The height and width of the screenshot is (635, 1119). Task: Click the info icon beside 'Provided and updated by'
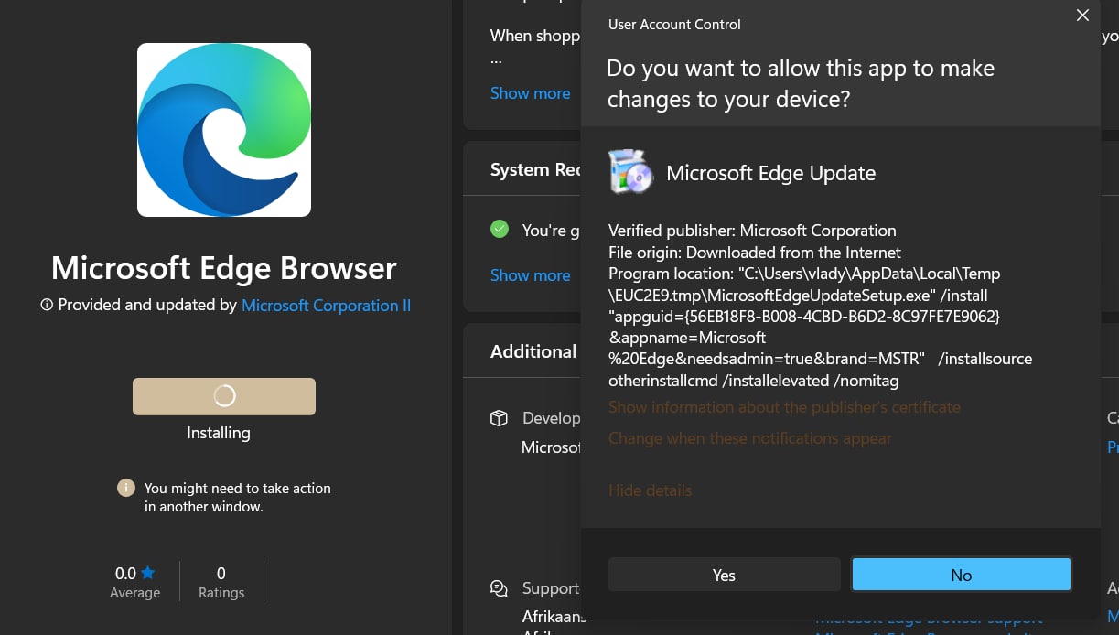pos(47,306)
